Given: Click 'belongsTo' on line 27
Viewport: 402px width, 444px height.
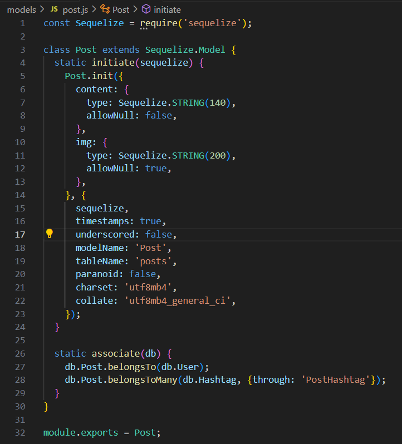Looking at the screenshot, I should (132, 367).
